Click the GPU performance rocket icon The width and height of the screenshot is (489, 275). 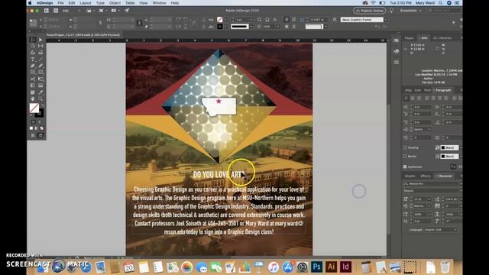127,11
